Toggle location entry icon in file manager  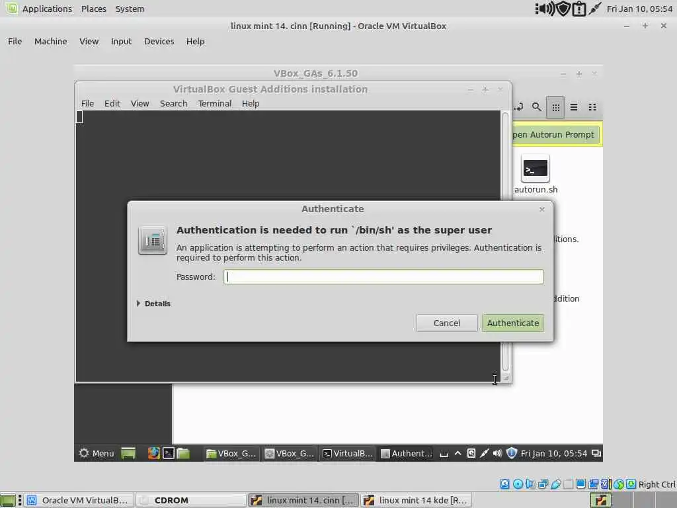pos(518,107)
